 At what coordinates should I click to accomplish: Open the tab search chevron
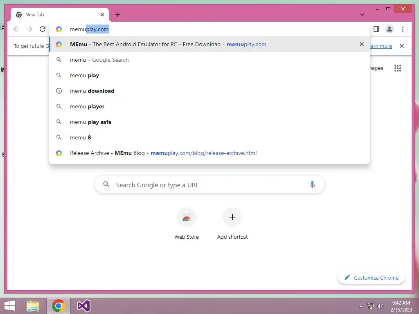pos(362,15)
